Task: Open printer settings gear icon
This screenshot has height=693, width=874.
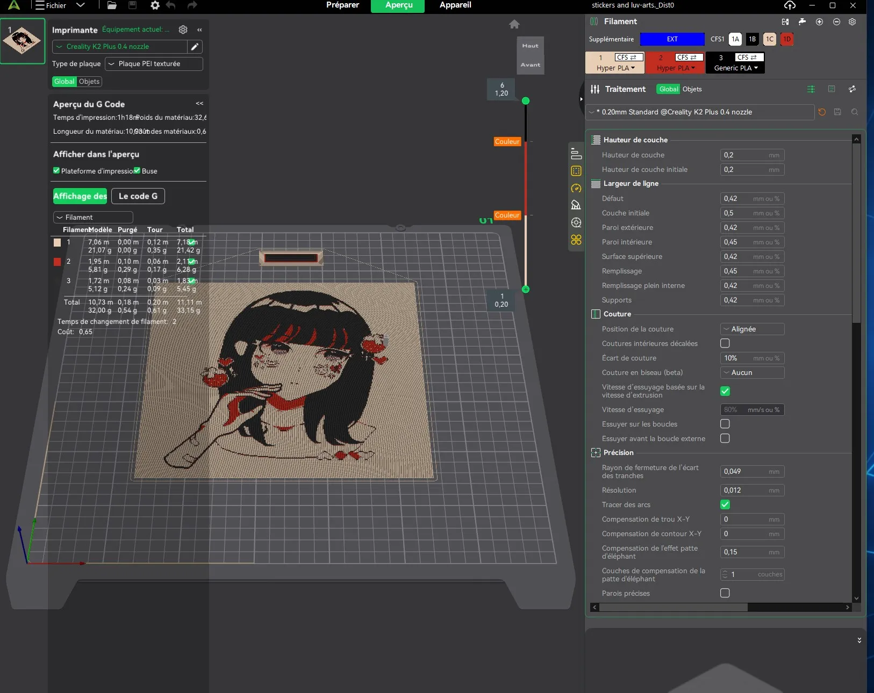Action: [183, 30]
